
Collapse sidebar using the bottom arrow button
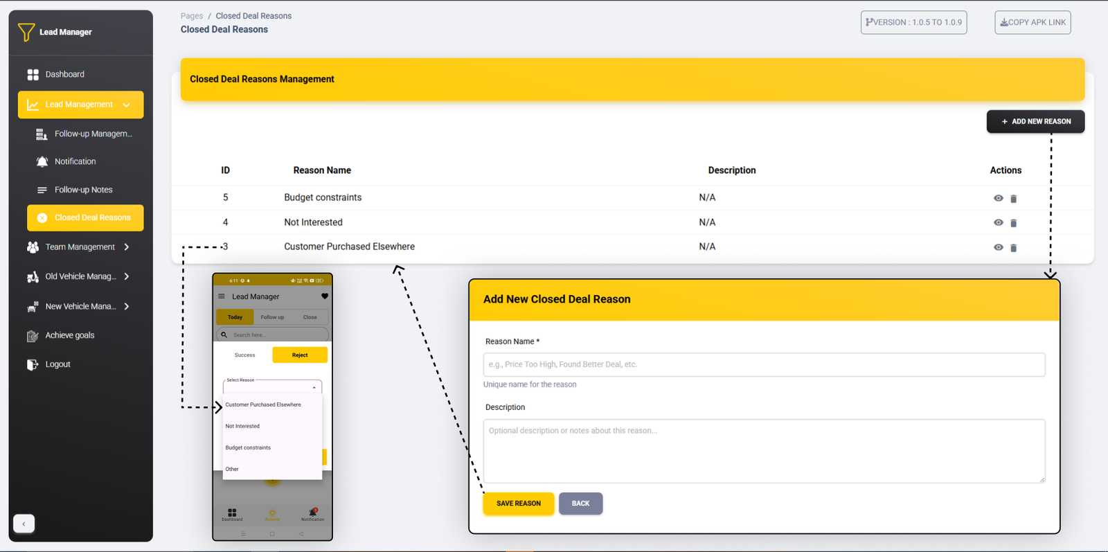(x=24, y=524)
